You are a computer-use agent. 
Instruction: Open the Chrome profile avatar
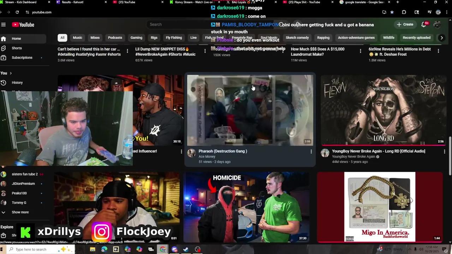point(438,12)
